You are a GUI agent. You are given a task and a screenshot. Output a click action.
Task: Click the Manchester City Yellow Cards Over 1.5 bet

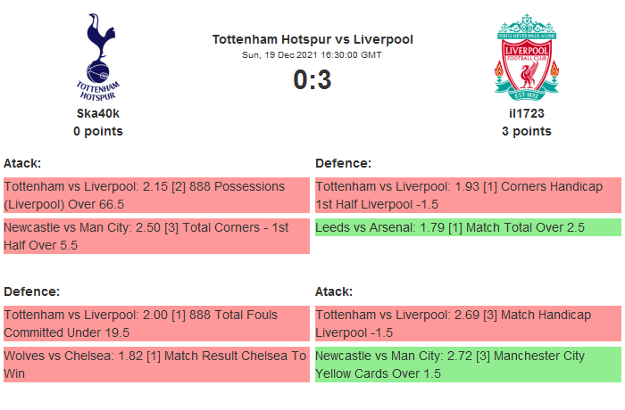[467, 365]
